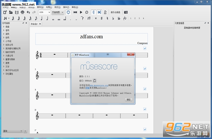The width and height of the screenshot is (212, 139).
Task: Open the image capture camera tool
Action: [x=126, y=12]
